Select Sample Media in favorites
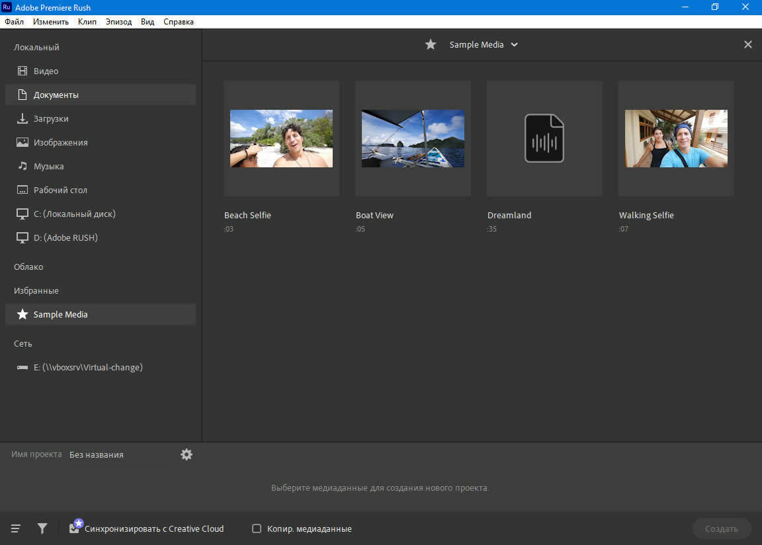The height and width of the screenshot is (545, 762). [60, 314]
